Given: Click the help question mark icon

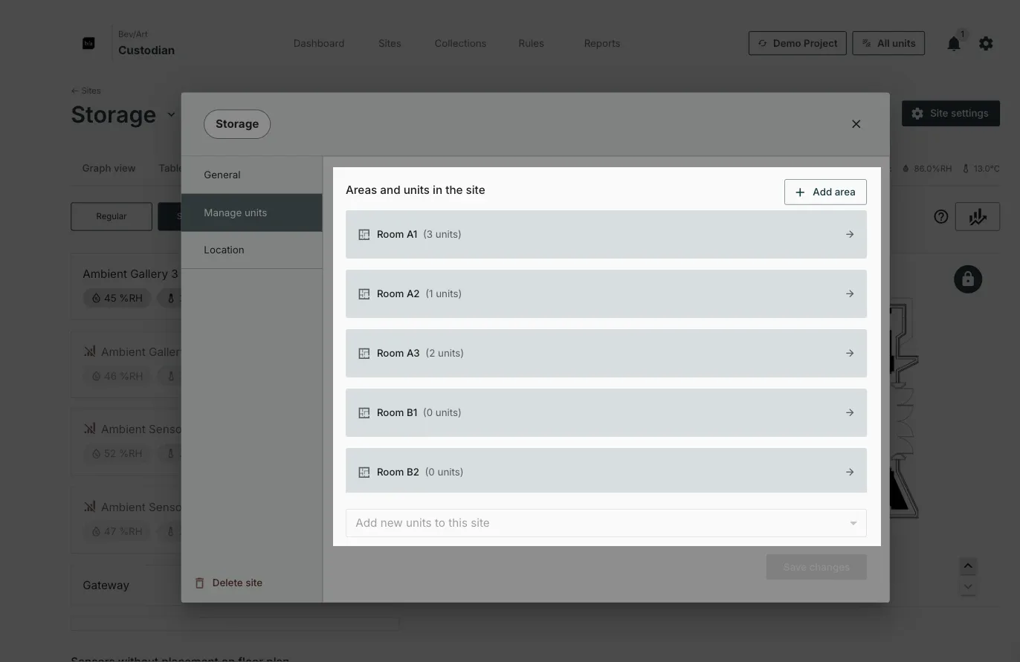Looking at the screenshot, I should [941, 217].
